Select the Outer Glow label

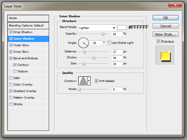tap(21, 45)
